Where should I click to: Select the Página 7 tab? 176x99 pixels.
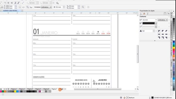(x=54, y=89)
